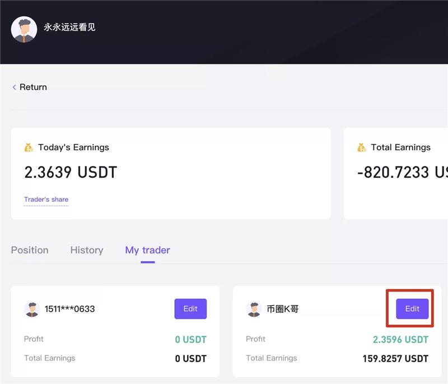Screen dimensions: 448x384
Task: Click the 2.3596 USDT profit value
Action: tap(400, 340)
